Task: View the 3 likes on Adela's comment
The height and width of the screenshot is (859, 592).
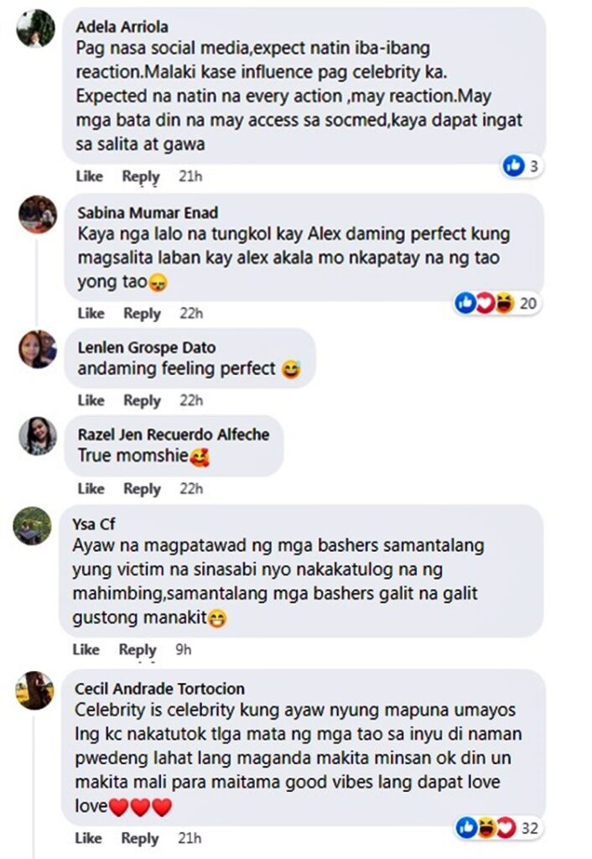Action: point(522,165)
